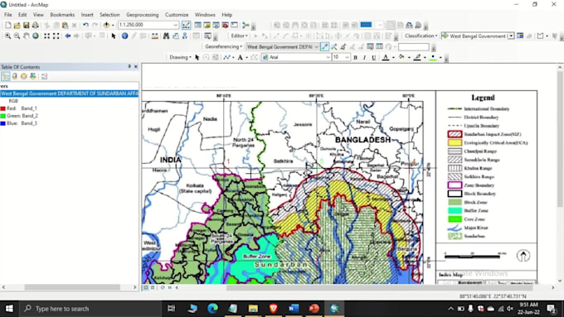Save the map with the floppy disk icon
This screenshot has height=317, width=564.
pos(26,25)
